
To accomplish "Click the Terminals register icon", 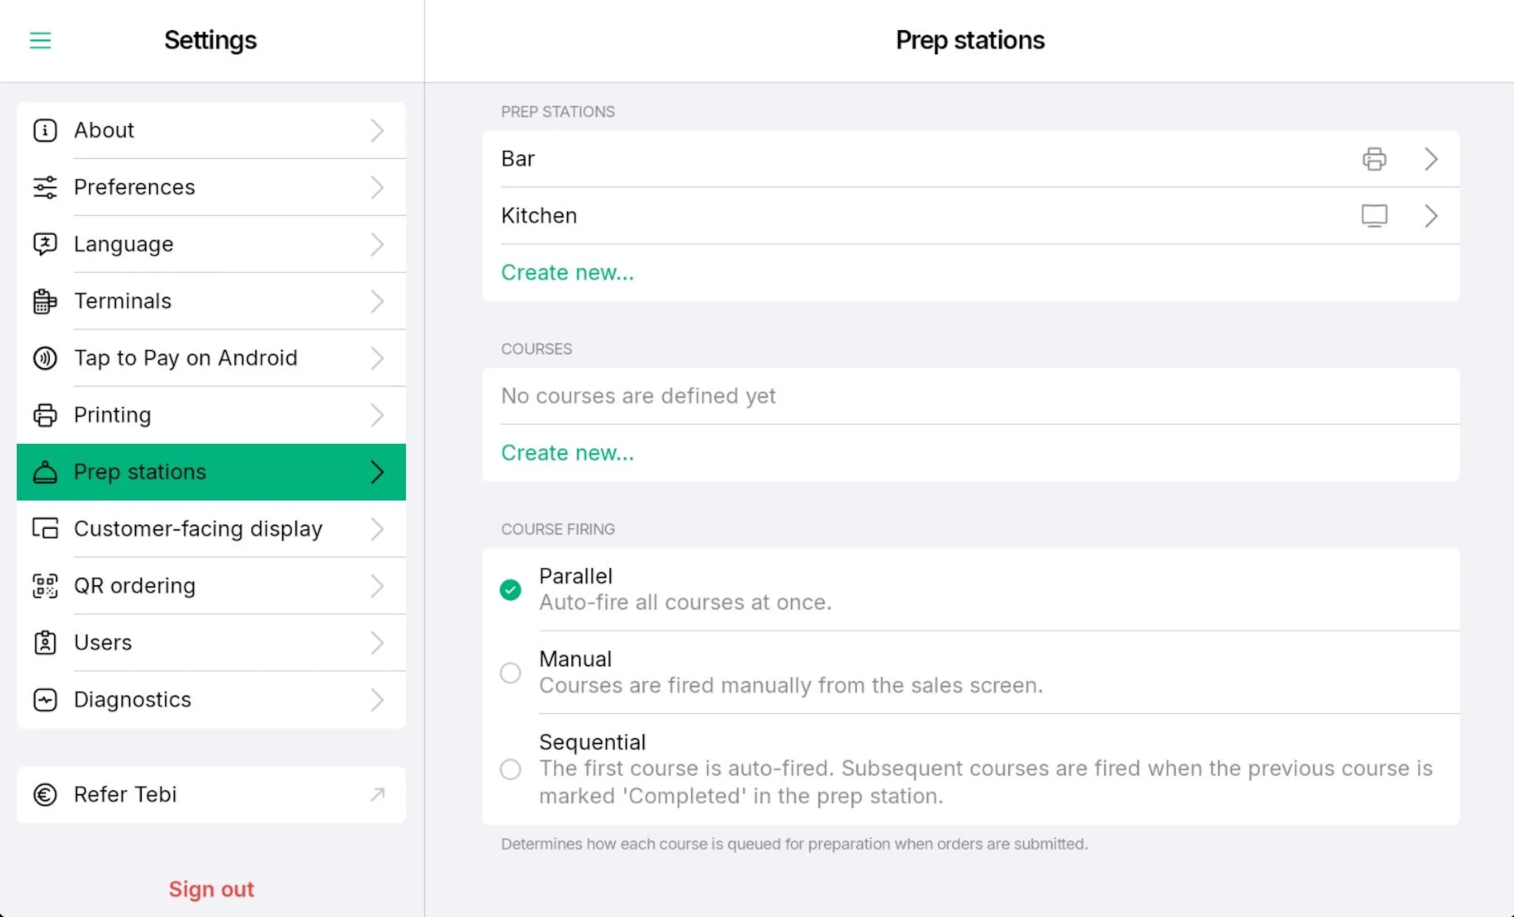I will point(45,301).
